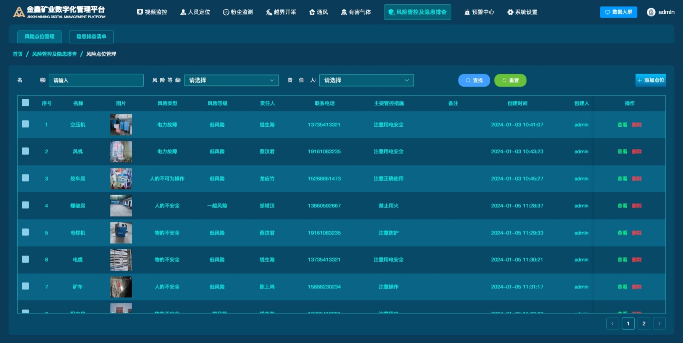Toggle the select-all checkbox in table header
Image resolution: width=683 pixels, height=343 pixels.
26,103
